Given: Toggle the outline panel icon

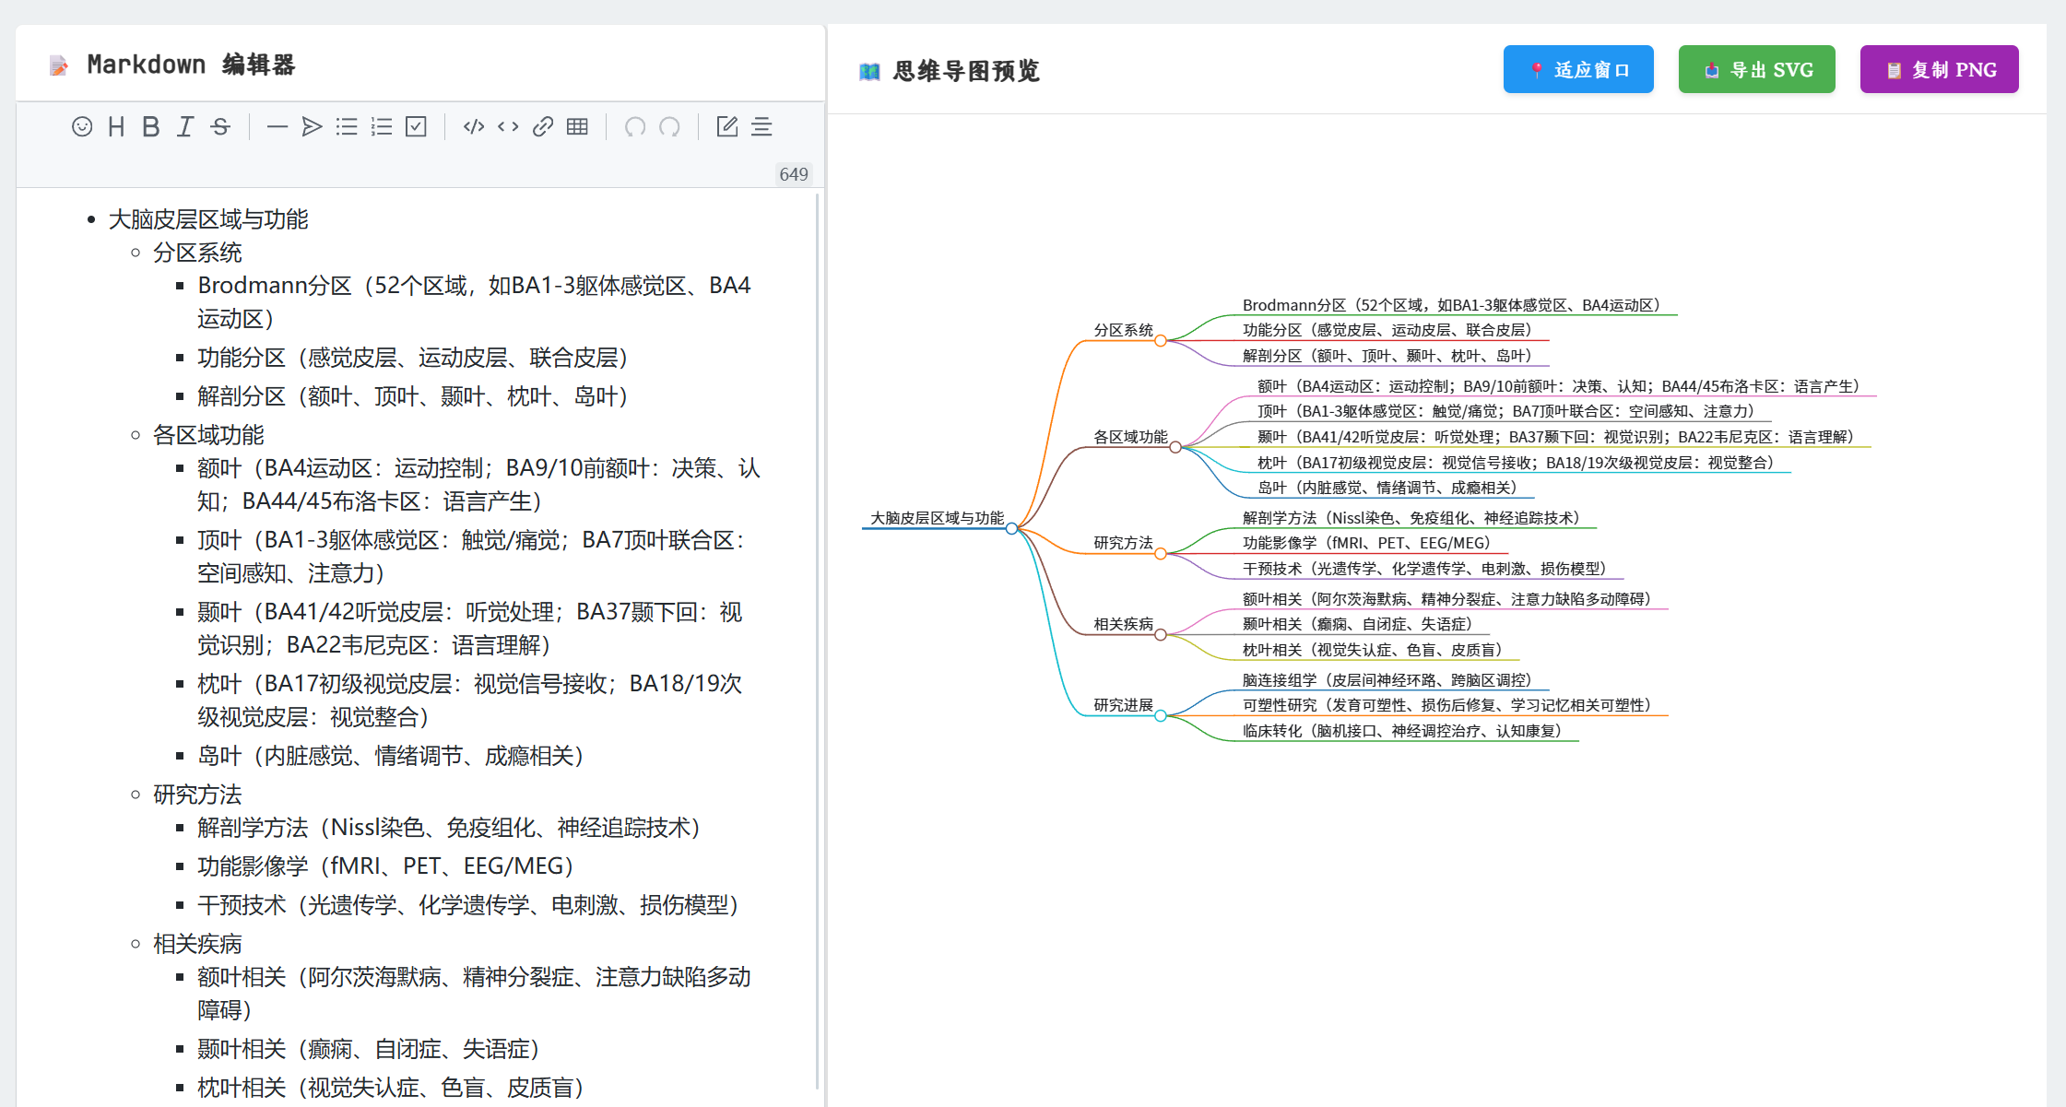Looking at the screenshot, I should point(761,127).
